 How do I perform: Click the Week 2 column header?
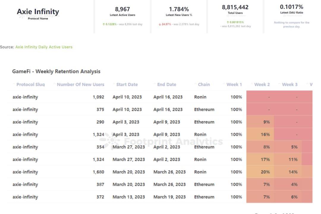click(x=262, y=84)
